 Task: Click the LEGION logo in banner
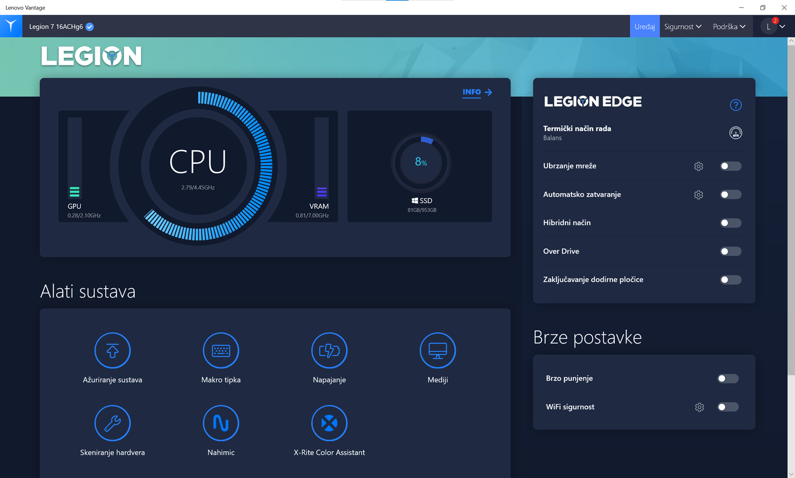(x=91, y=56)
